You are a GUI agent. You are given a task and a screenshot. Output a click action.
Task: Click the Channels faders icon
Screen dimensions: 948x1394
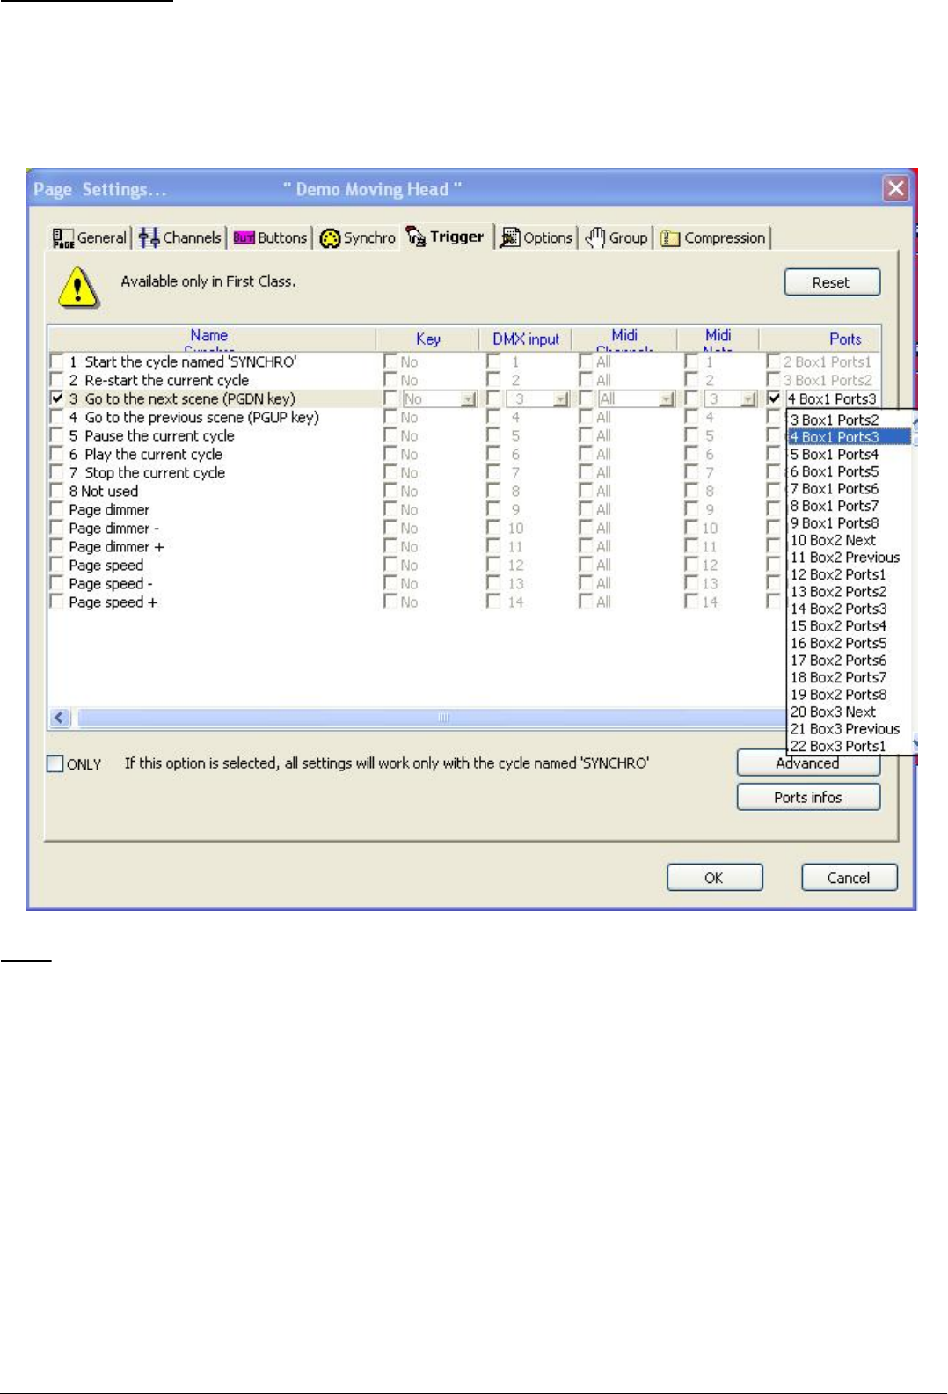click(149, 237)
